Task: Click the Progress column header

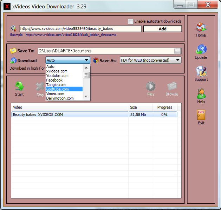Action: [x=165, y=107]
